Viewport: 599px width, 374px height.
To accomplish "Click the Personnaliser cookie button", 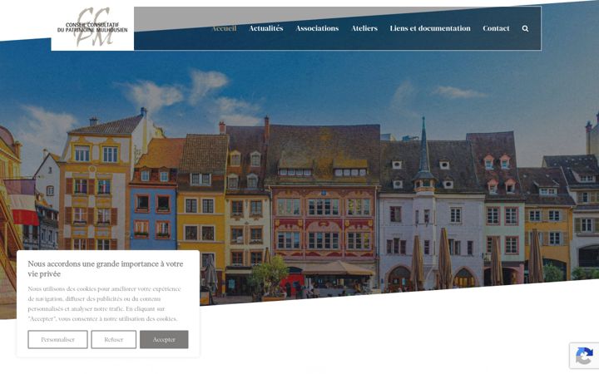I will (x=57, y=339).
